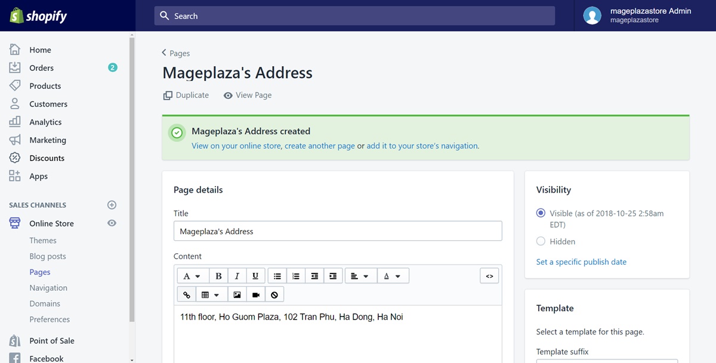Click the sidebar scrollbar down arrow
This screenshot has width=716, height=363.
point(132,359)
